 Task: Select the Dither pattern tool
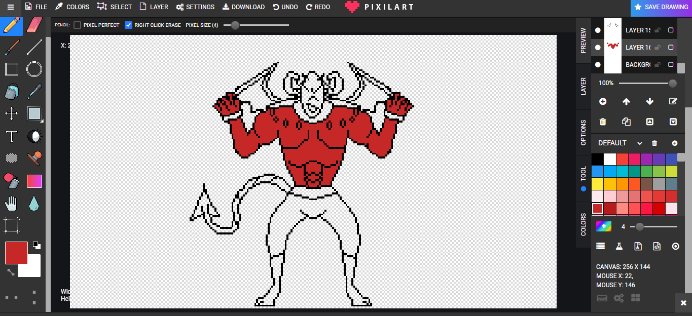(11, 159)
